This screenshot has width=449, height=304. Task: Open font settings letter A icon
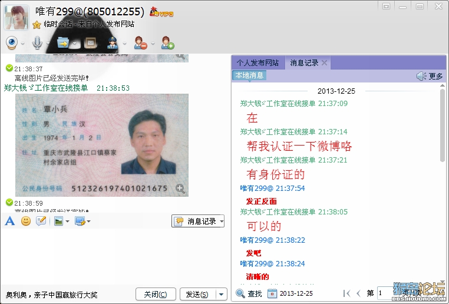pyautogui.click(x=10, y=221)
